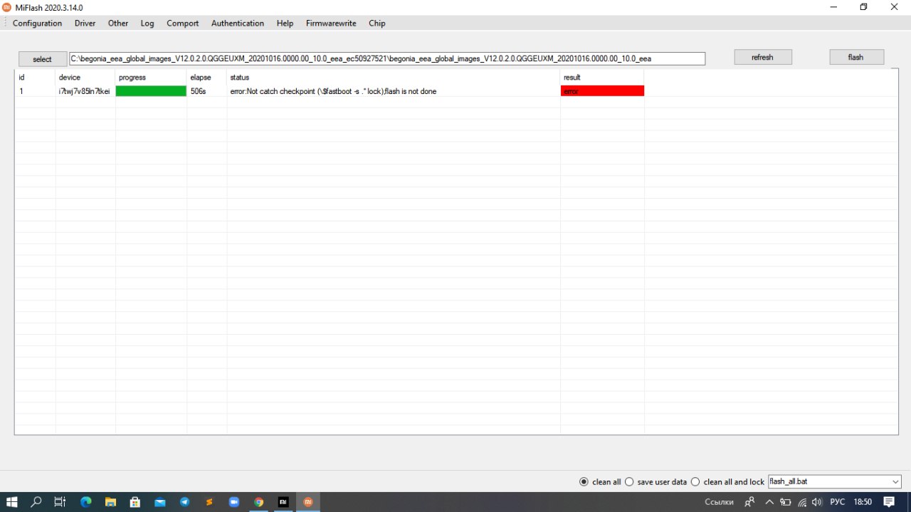Open Microsoft Store from taskbar
911x512 pixels.
click(135, 501)
